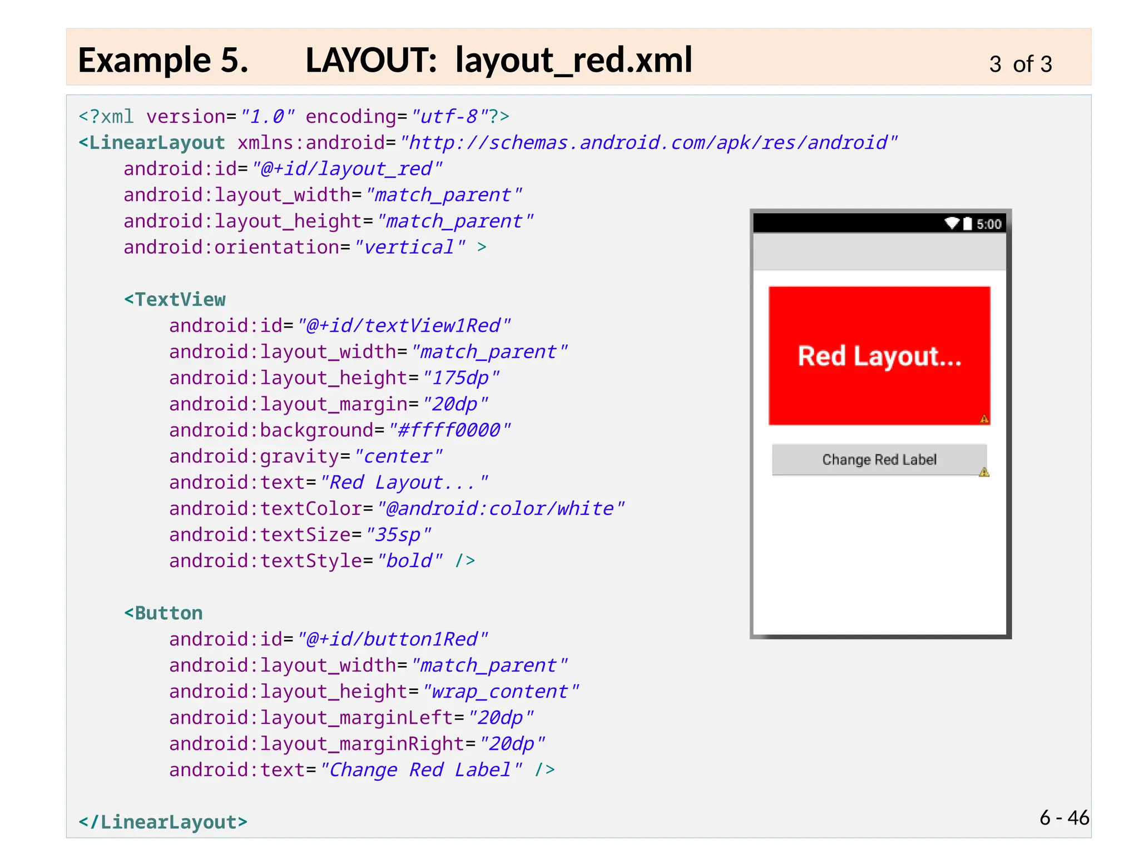
Task: Click the gray action bar in phone preview
Action: coord(879,251)
